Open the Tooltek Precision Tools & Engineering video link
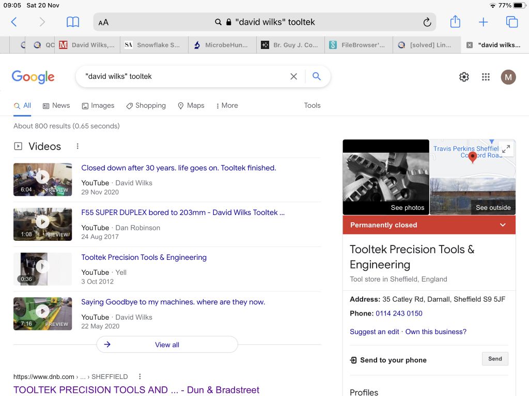Screen dimensions: 529x396 (x=144, y=257)
